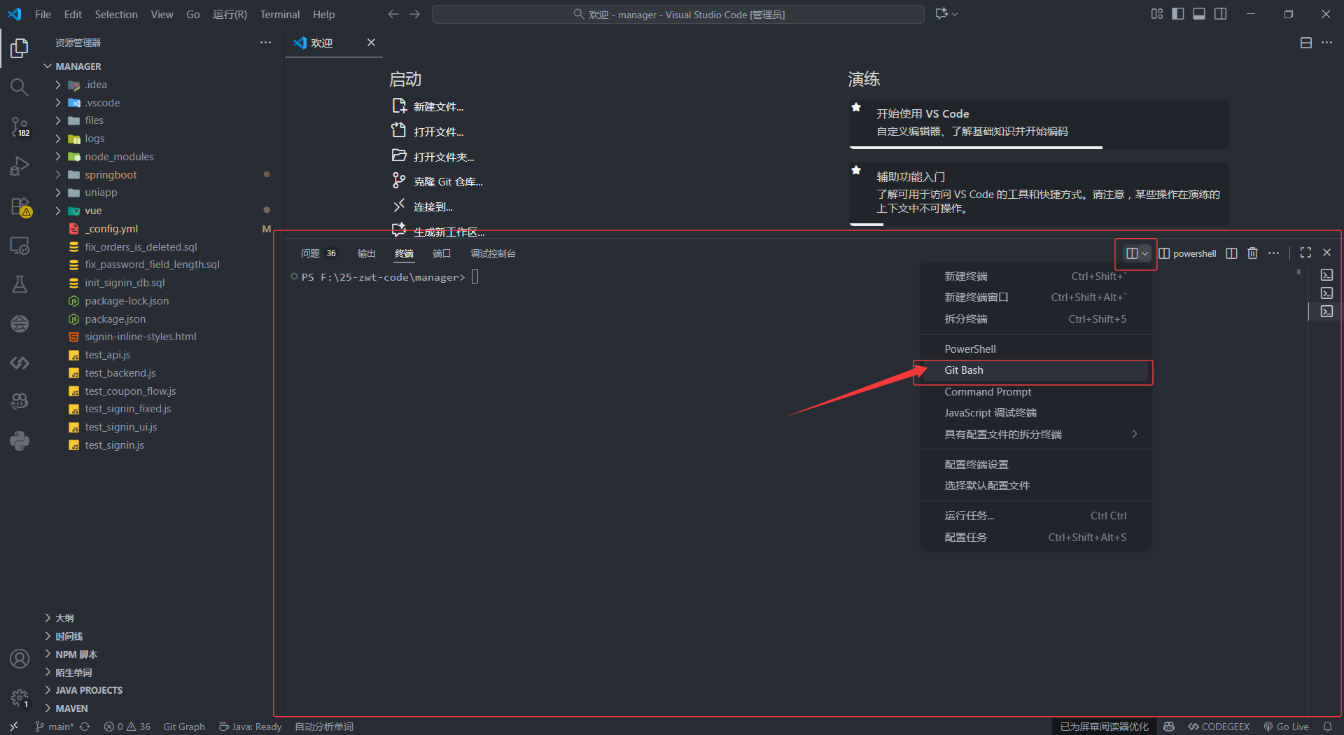
Task: Open the 开始使用 VS Code walkthrough
Action: [x=1039, y=124]
